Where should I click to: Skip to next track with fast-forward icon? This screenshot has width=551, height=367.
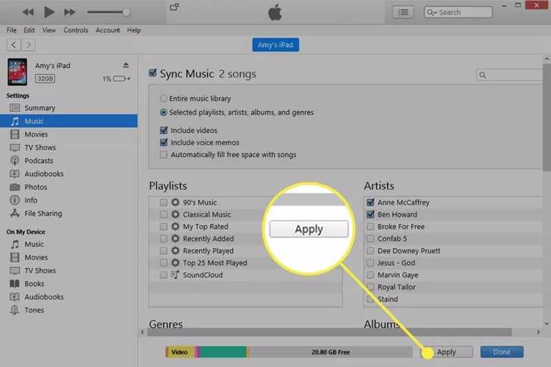[x=70, y=12]
